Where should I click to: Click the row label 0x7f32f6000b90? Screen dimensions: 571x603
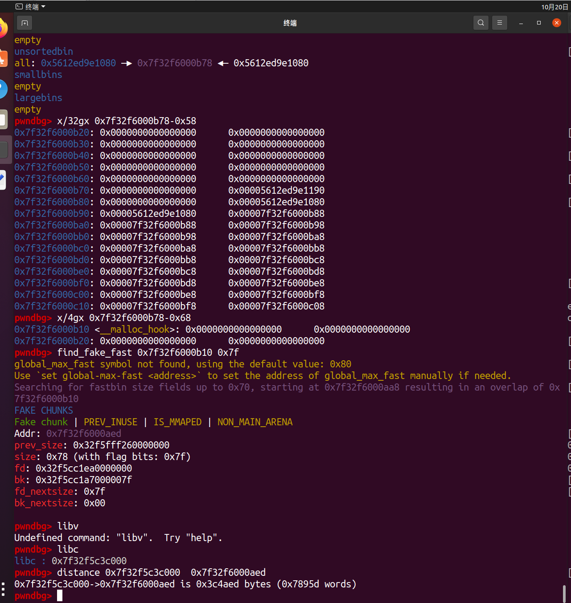point(52,213)
